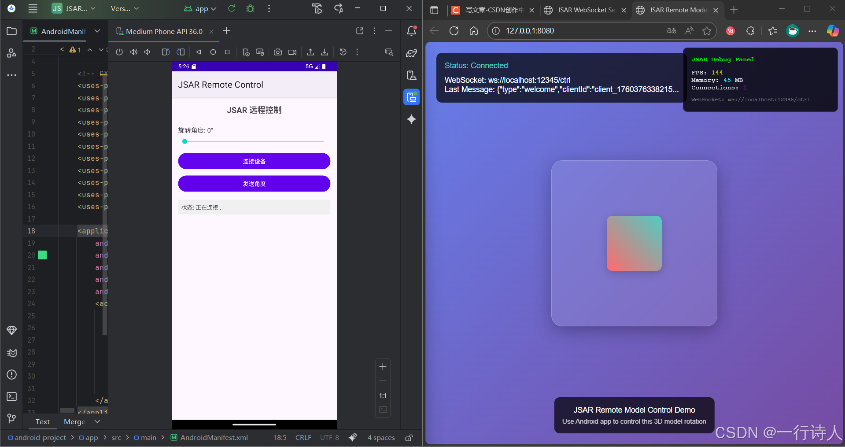Close the Medium Phone API 36.0 tab
845x447 pixels.
pyautogui.click(x=211, y=31)
